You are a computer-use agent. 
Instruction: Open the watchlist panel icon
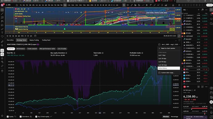(x=211, y=10)
